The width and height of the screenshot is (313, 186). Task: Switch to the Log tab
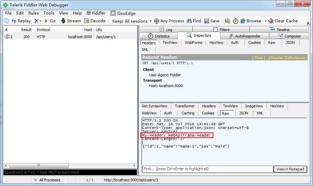(x=166, y=30)
